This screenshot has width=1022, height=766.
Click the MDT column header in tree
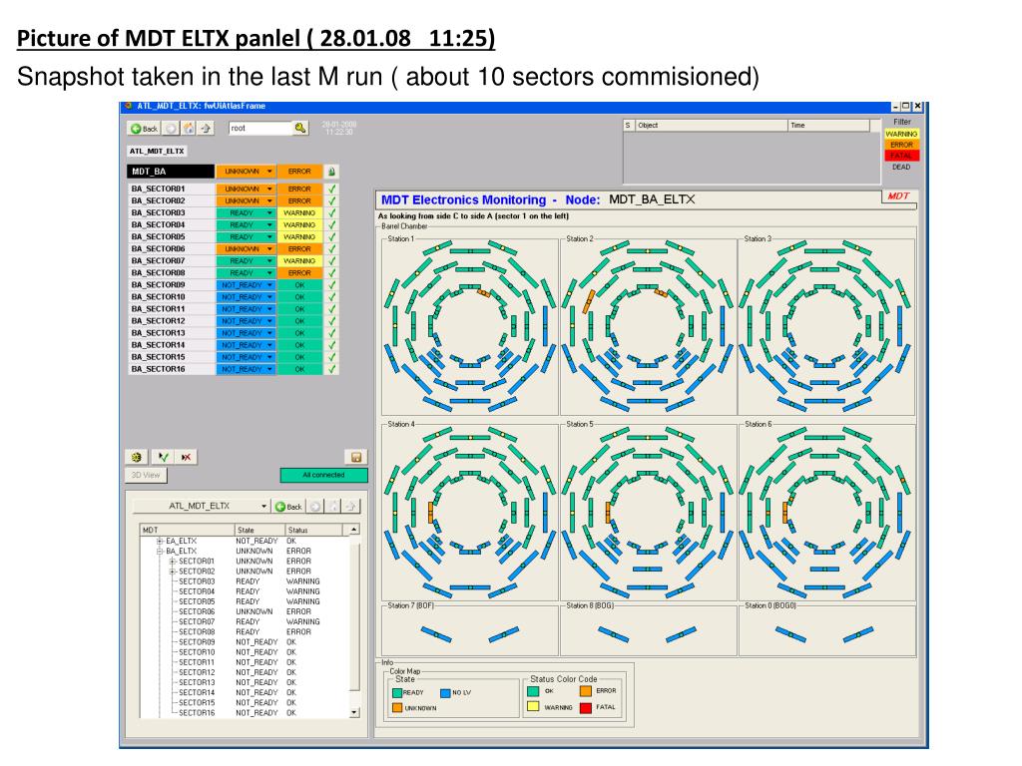click(x=187, y=531)
